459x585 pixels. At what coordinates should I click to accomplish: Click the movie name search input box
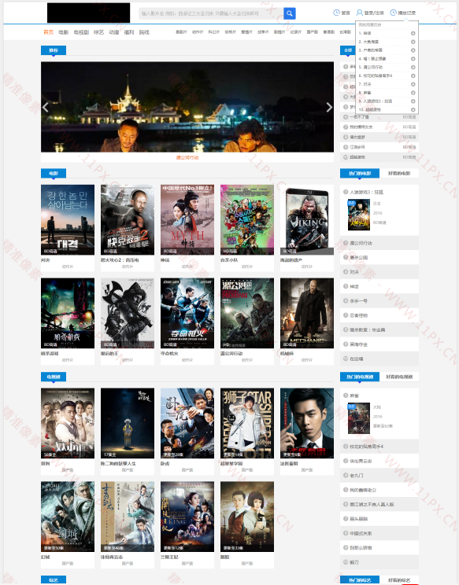pos(211,13)
